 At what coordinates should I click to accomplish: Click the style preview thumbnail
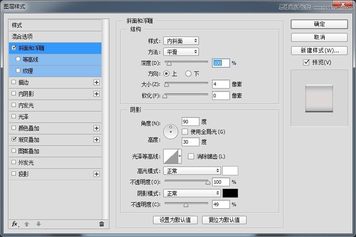tap(319, 98)
